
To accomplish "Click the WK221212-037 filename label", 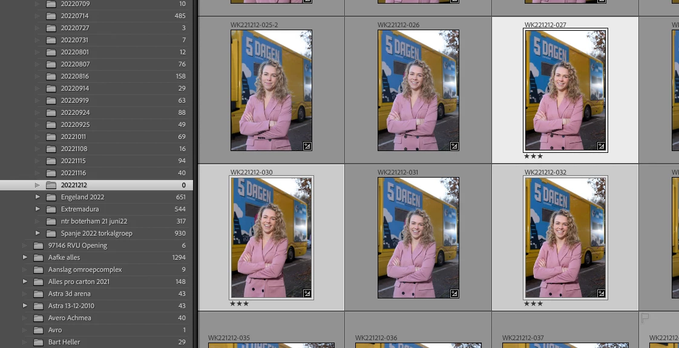I will (x=523, y=338).
